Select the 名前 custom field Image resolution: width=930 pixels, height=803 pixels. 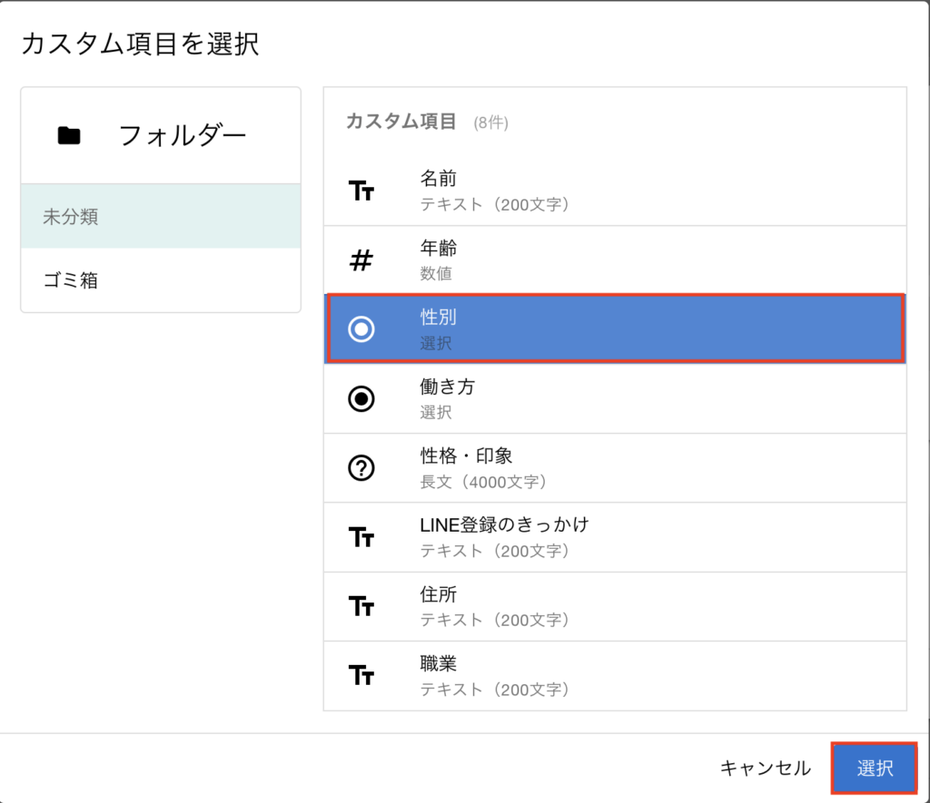click(615, 191)
